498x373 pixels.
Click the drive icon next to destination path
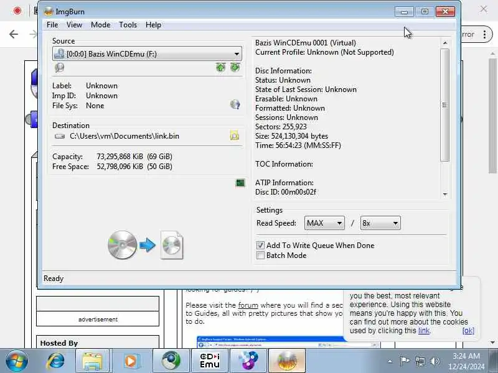tap(60, 136)
